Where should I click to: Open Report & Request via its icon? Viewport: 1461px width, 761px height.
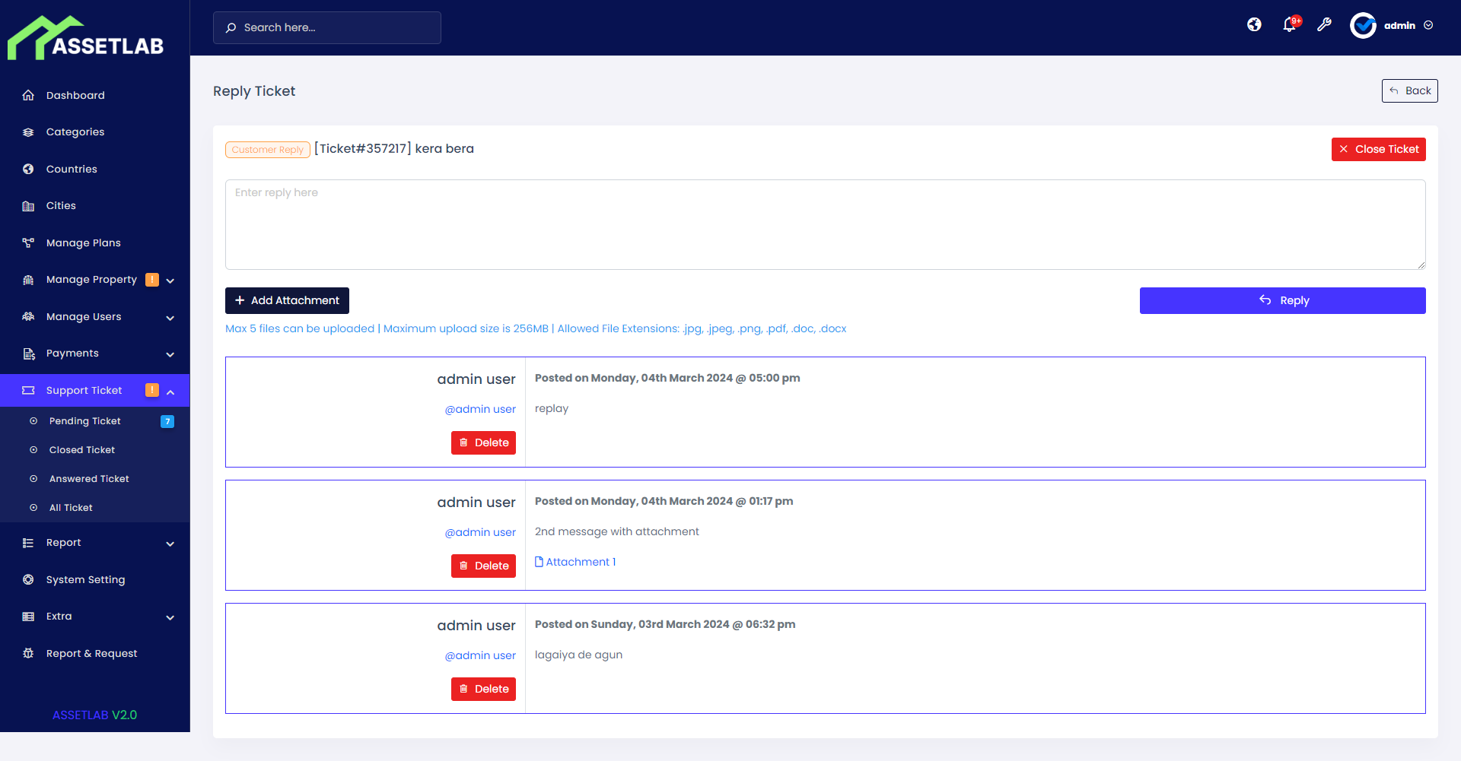tap(28, 653)
